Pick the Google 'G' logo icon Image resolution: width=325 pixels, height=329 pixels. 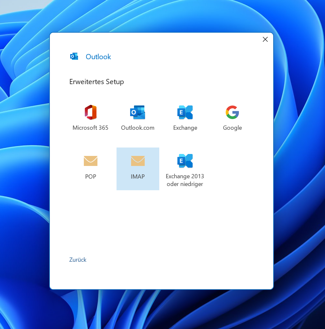(232, 113)
